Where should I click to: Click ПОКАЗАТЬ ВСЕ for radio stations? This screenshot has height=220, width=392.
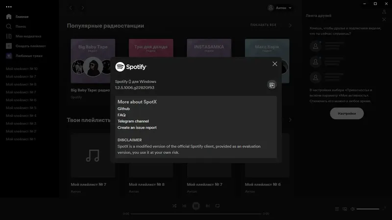263,25
